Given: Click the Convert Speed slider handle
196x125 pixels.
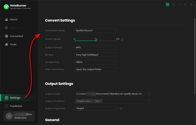Looking at the screenshot, I should (x=96, y=41).
